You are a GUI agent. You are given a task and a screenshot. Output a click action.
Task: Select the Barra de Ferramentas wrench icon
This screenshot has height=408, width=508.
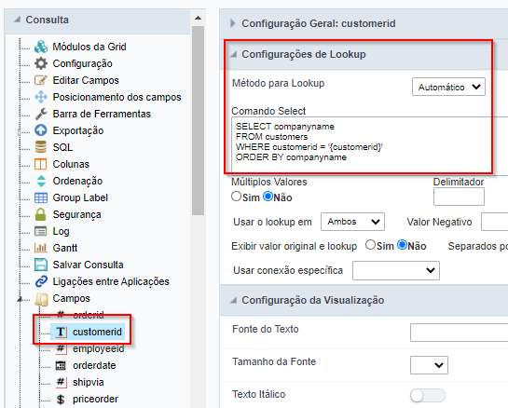click(x=41, y=114)
